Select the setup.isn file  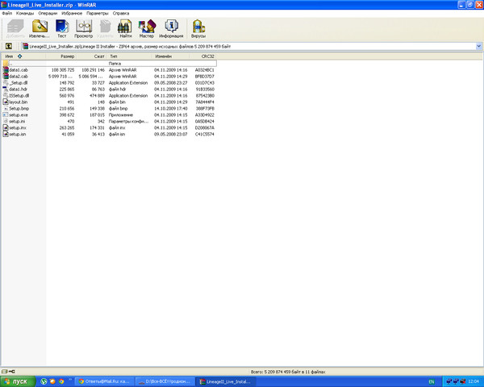[110, 135]
